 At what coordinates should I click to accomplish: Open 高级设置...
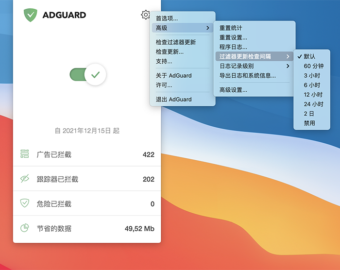[255, 90]
